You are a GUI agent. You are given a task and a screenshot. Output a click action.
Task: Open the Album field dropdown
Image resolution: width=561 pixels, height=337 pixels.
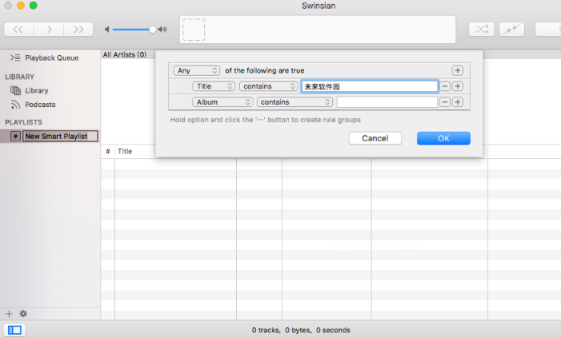(222, 101)
